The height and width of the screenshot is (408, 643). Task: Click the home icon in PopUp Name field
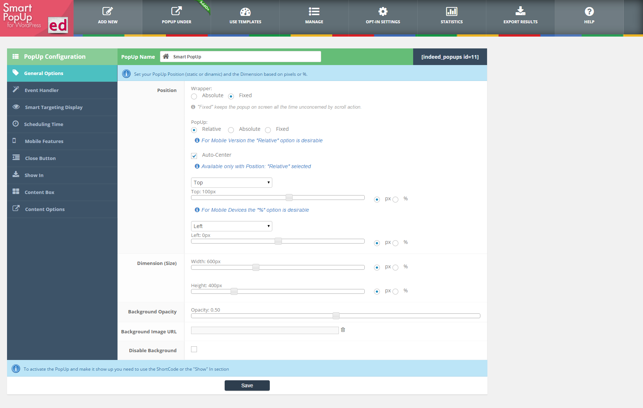(x=166, y=57)
